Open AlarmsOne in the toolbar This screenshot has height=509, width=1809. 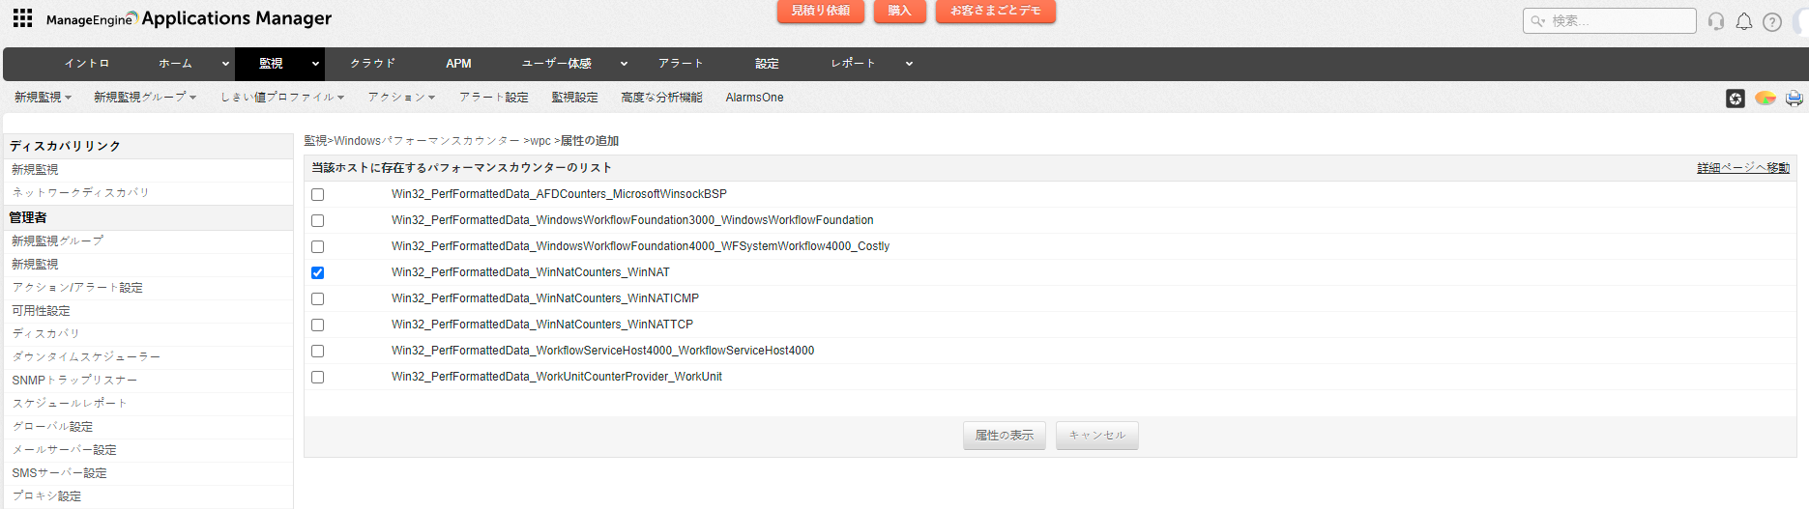(754, 98)
